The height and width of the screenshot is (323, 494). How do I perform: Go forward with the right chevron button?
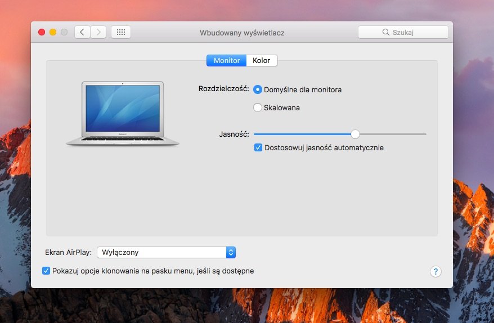point(98,32)
